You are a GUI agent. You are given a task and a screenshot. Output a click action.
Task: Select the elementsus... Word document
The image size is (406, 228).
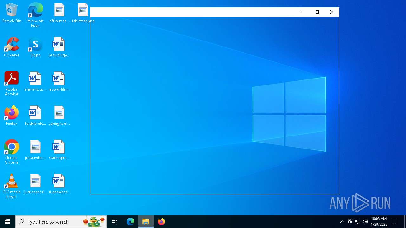pyautogui.click(x=35, y=82)
